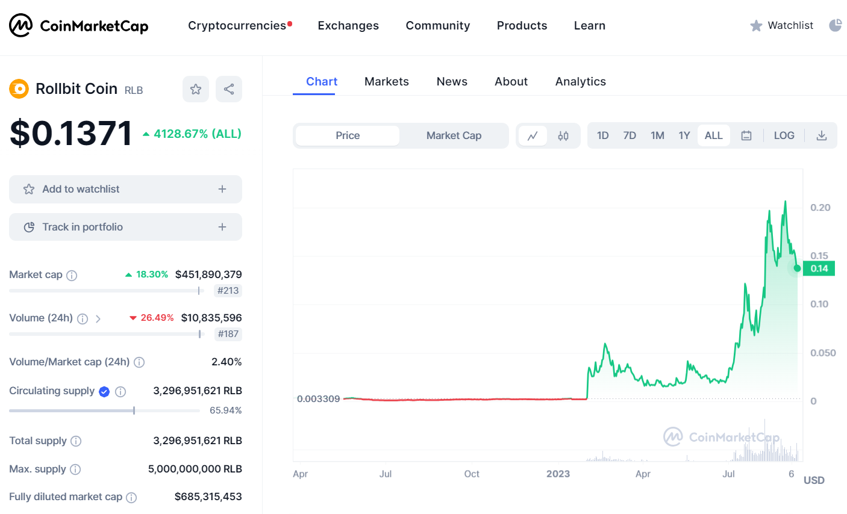Open the CoinMarketCap home logo
This screenshot has height=514, width=847.
[79, 25]
